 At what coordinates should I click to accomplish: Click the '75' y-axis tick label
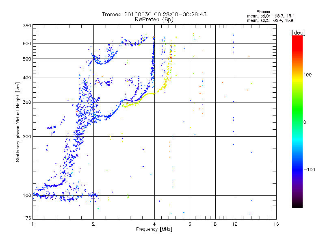pos(28,218)
